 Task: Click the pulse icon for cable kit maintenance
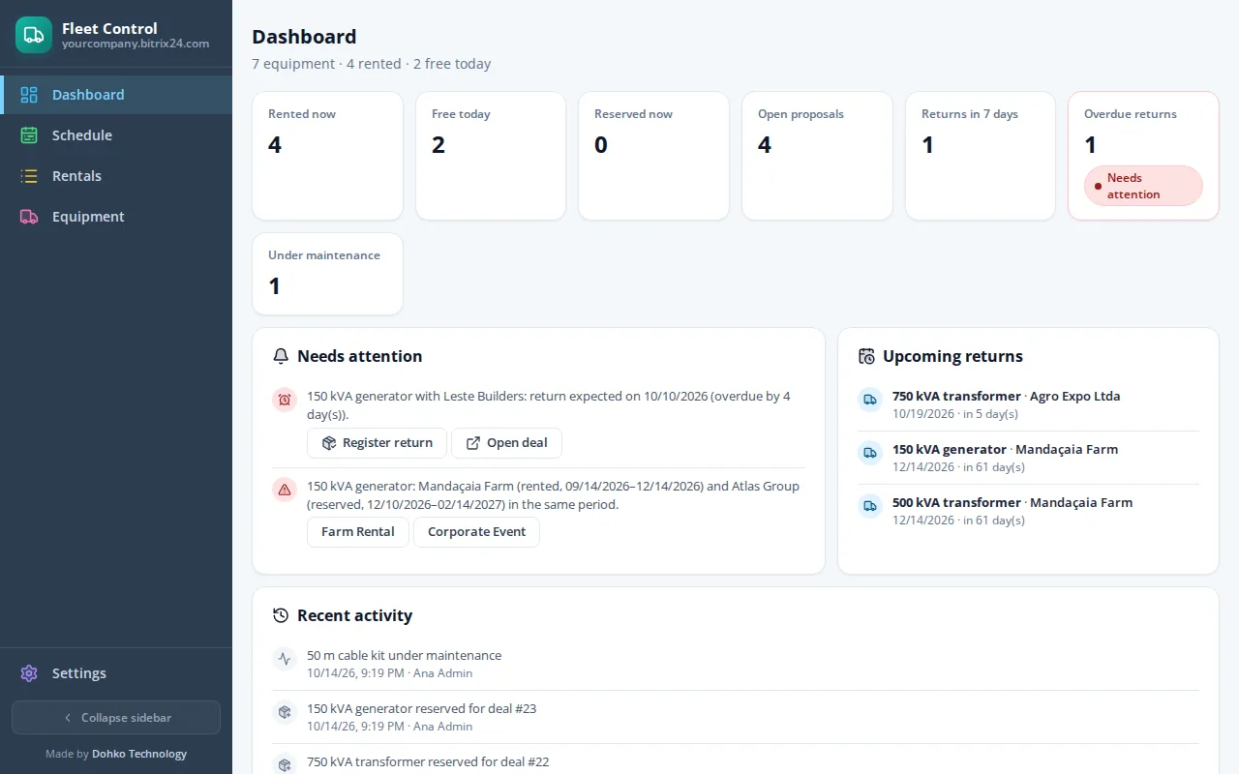tap(285, 658)
